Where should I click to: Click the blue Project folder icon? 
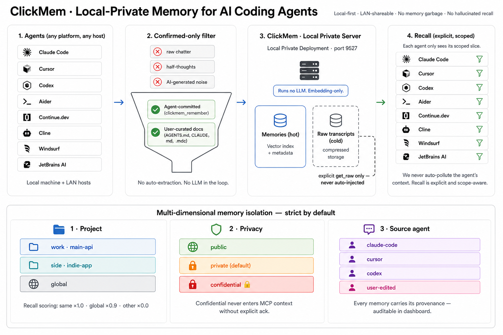(x=59, y=229)
